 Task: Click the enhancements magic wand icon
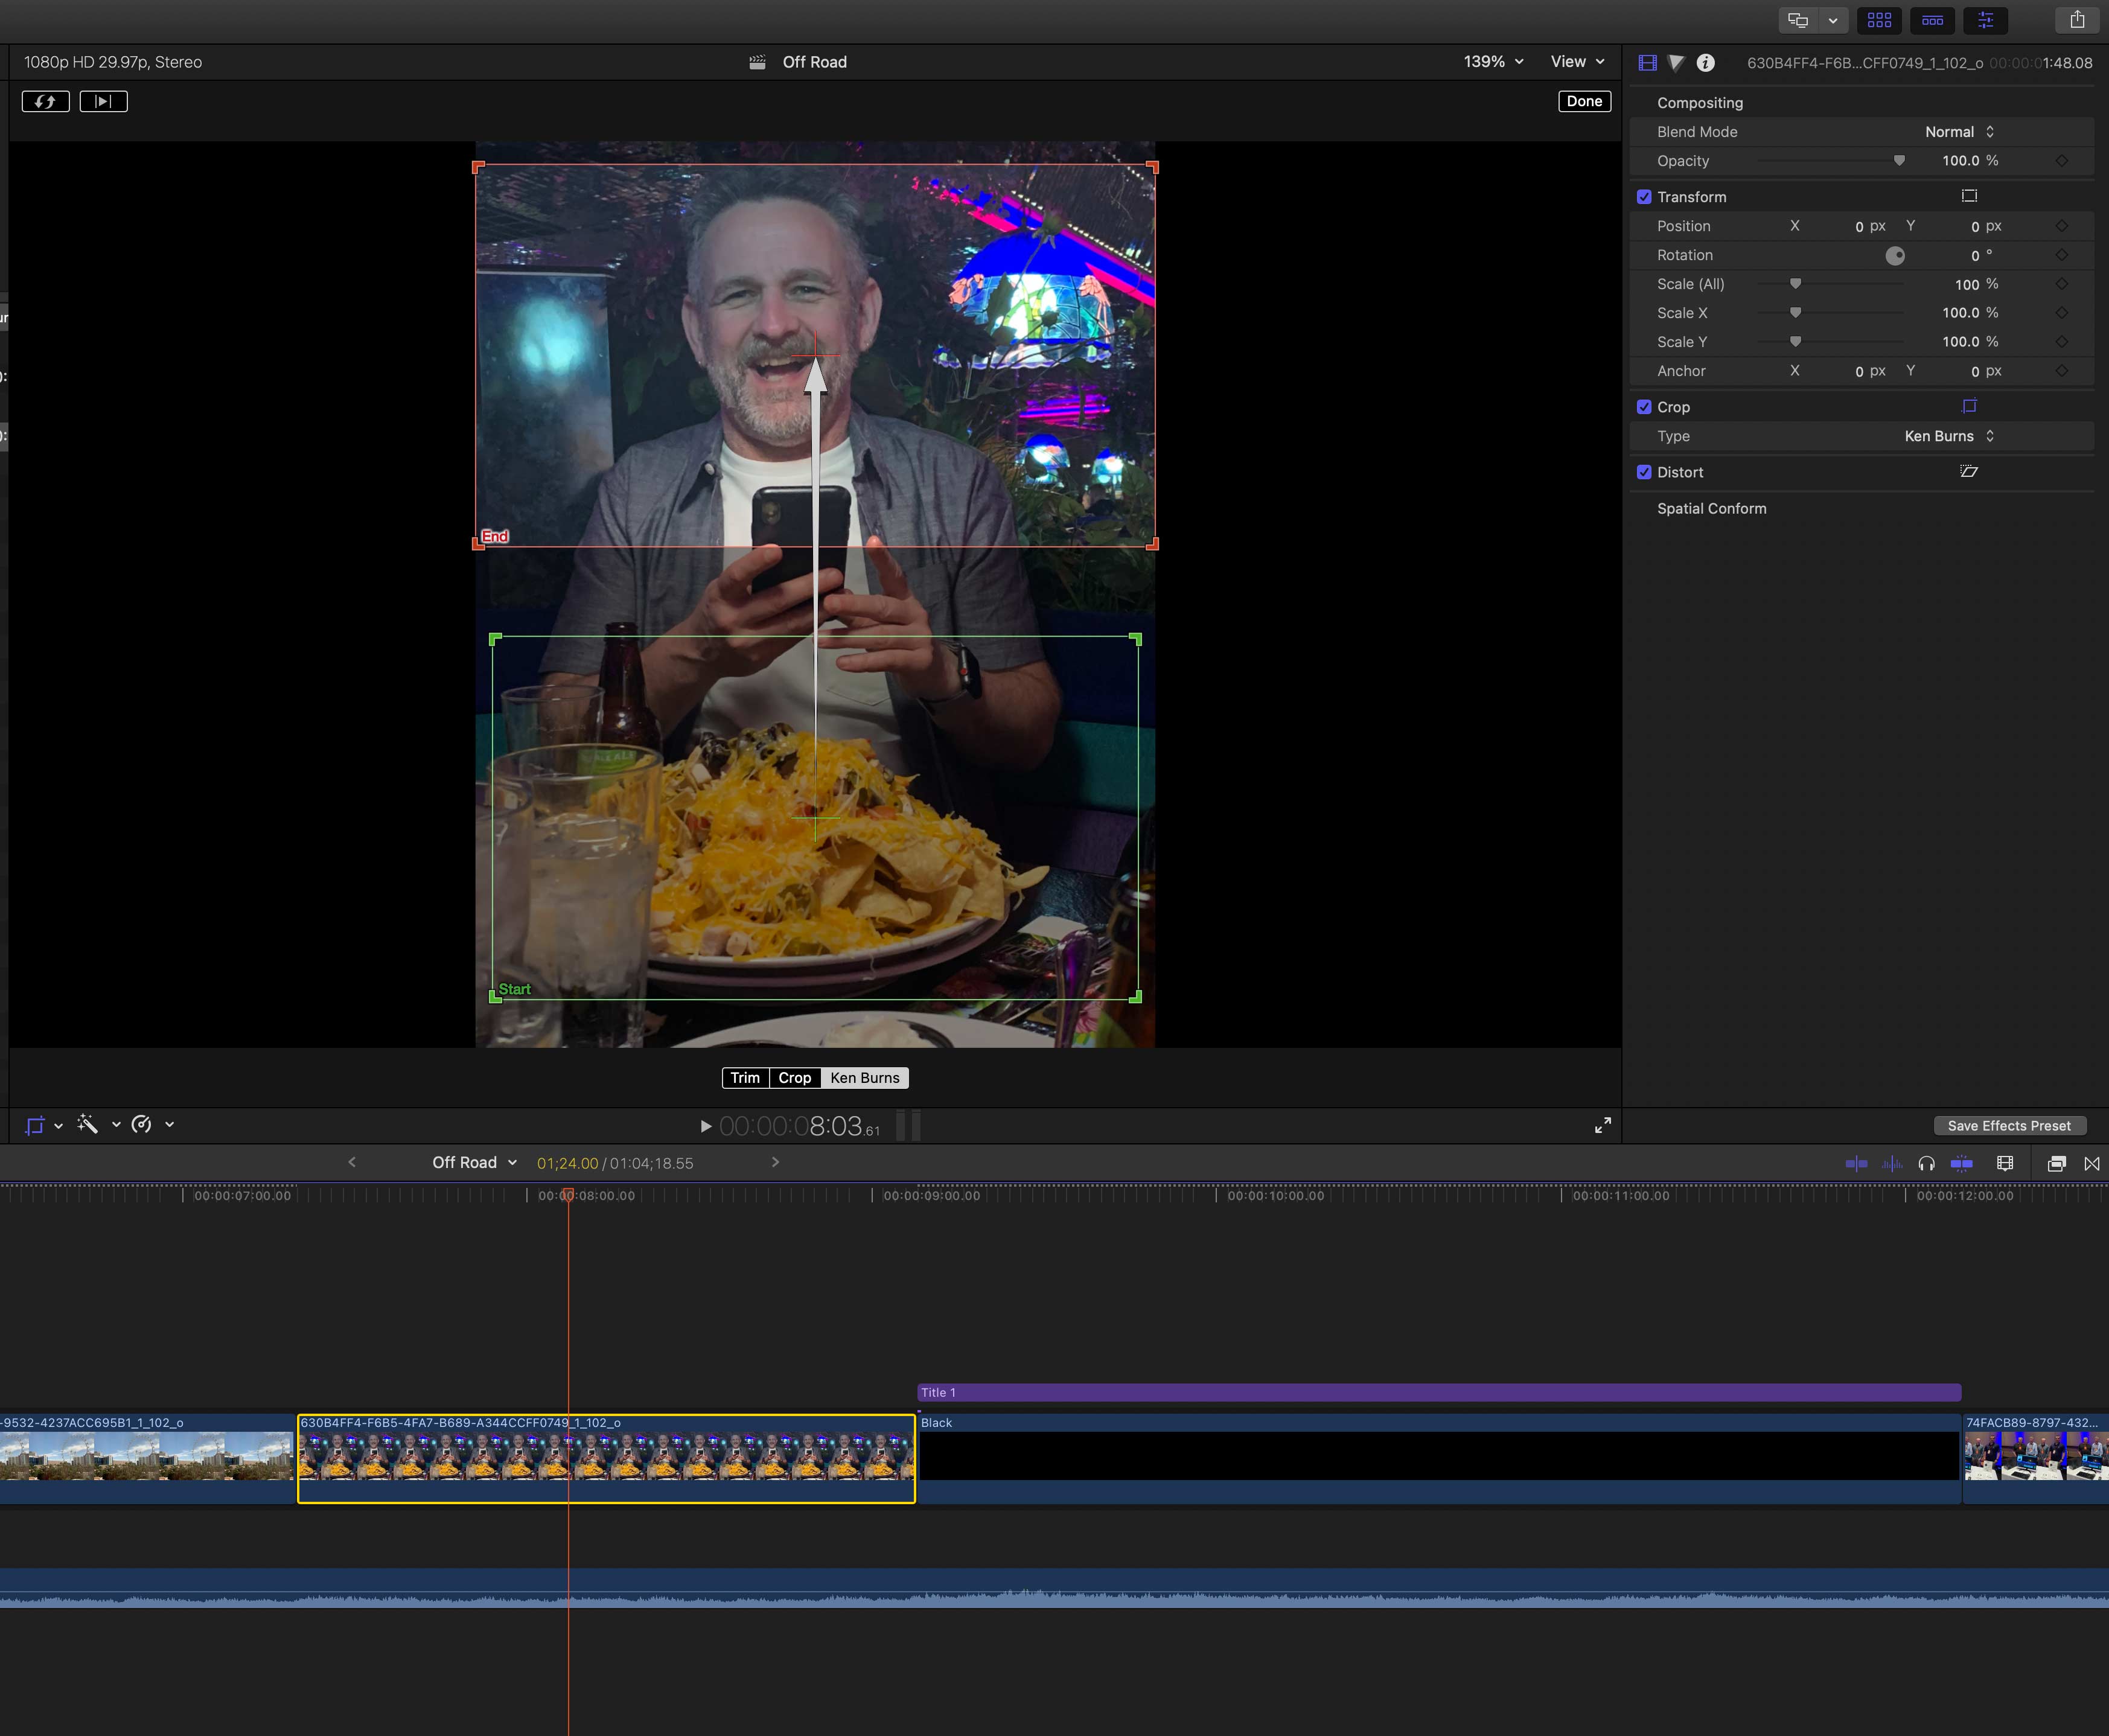coord(88,1124)
